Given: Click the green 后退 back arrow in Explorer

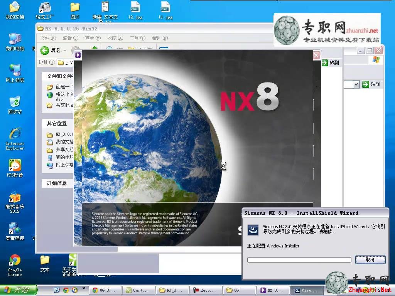Looking at the screenshot, I should [45, 50].
